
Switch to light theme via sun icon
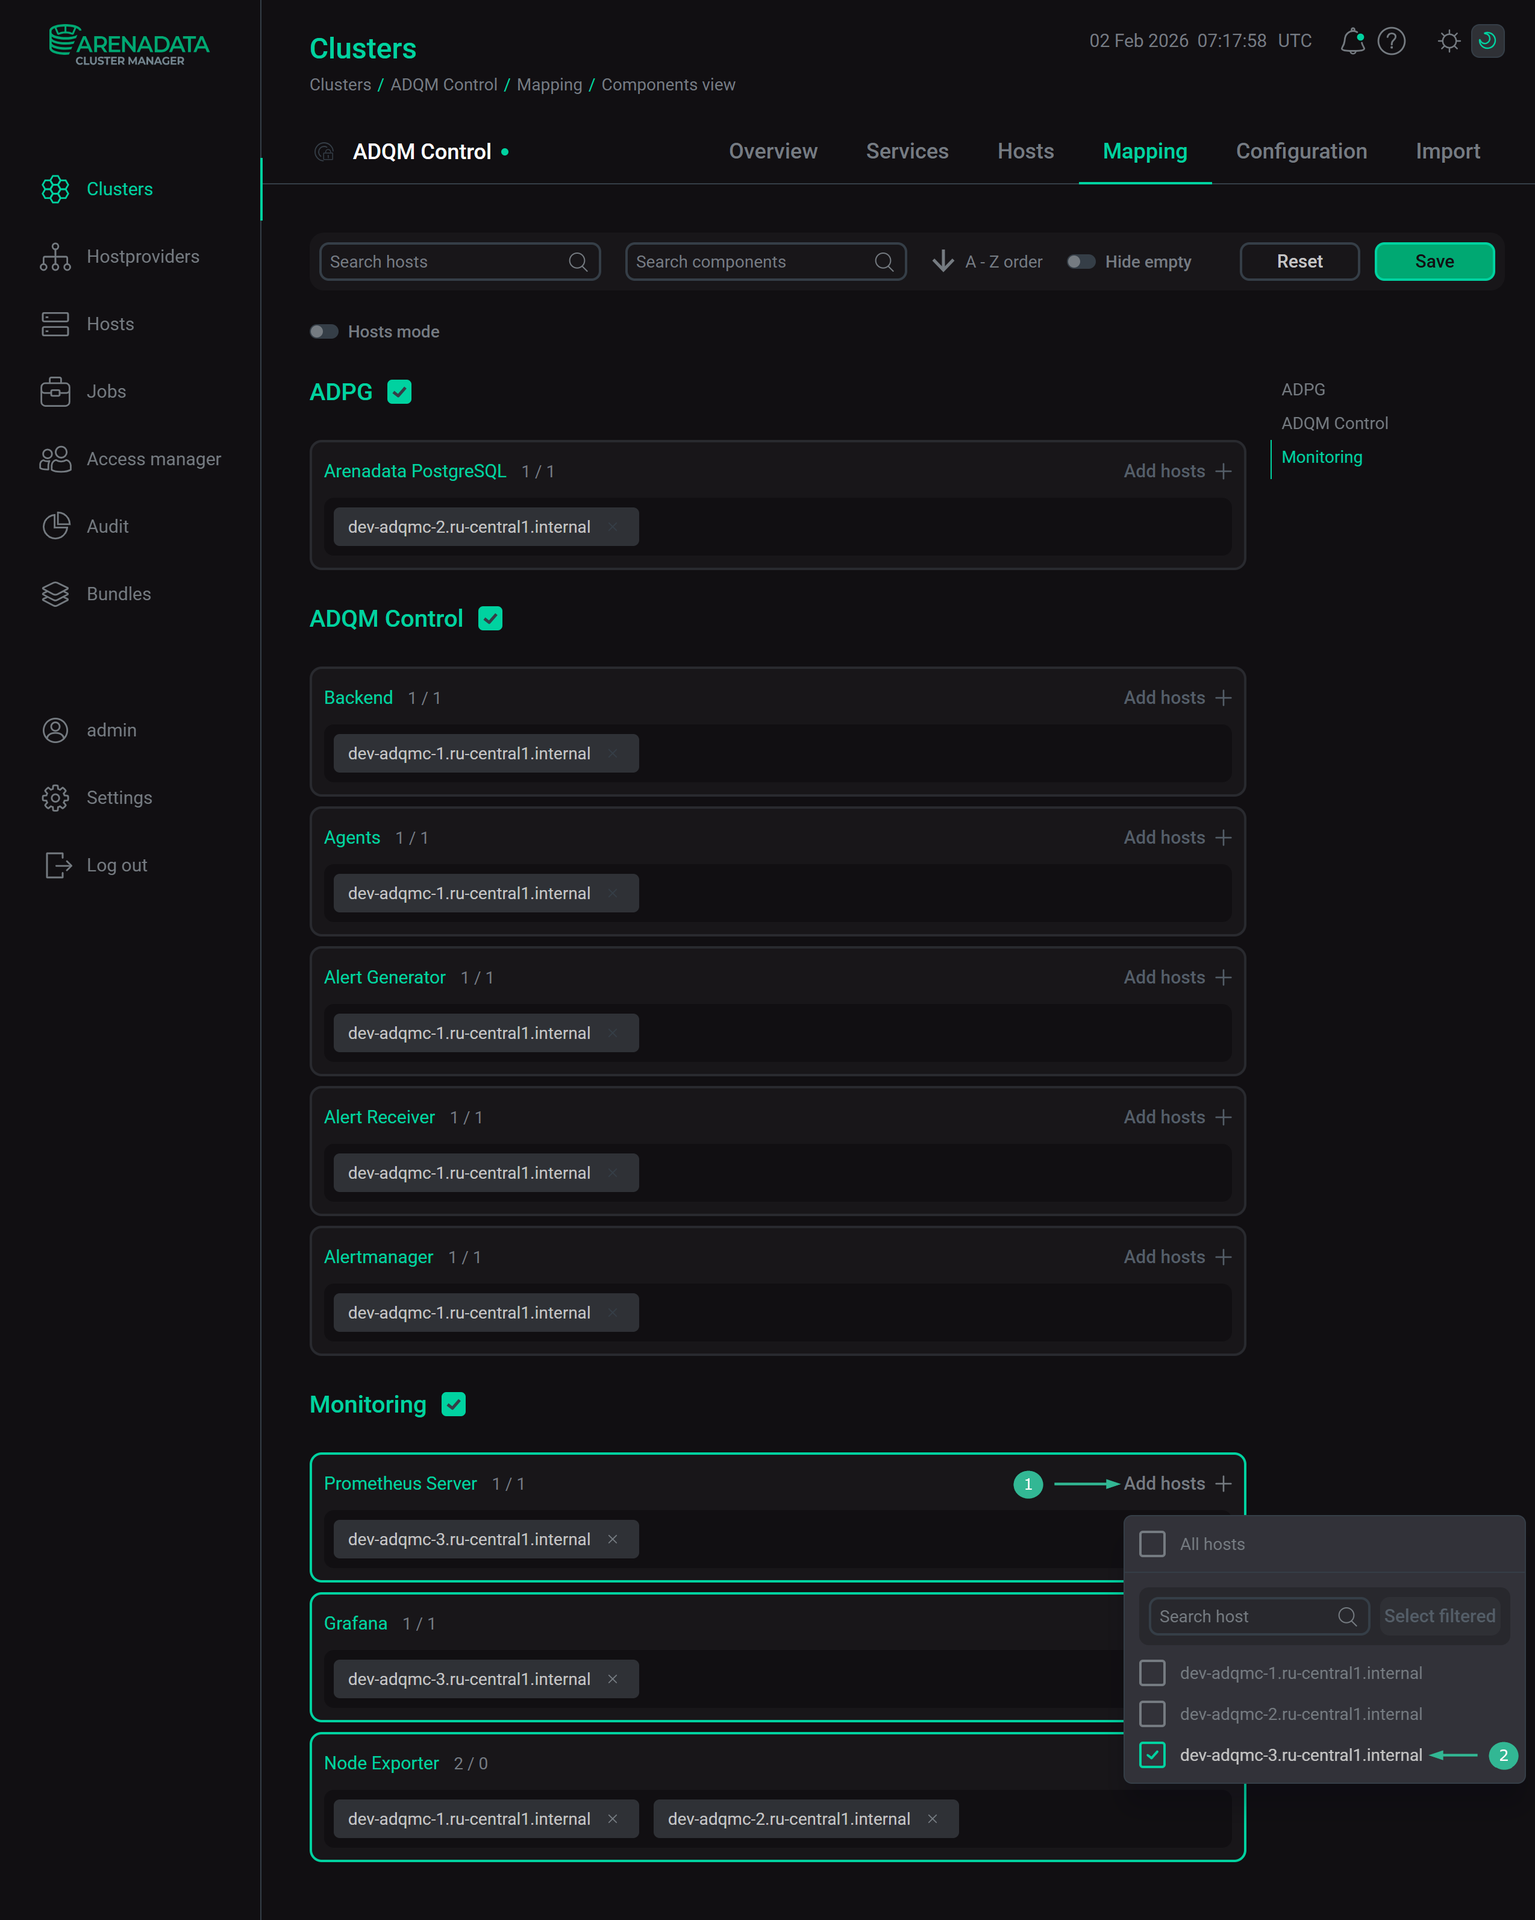1449,41
